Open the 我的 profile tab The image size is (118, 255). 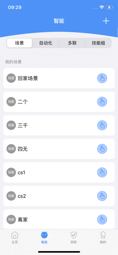coord(103,238)
